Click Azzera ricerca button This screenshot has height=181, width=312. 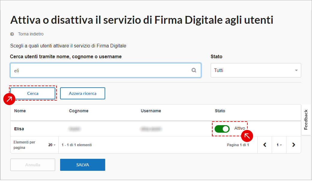(83, 93)
